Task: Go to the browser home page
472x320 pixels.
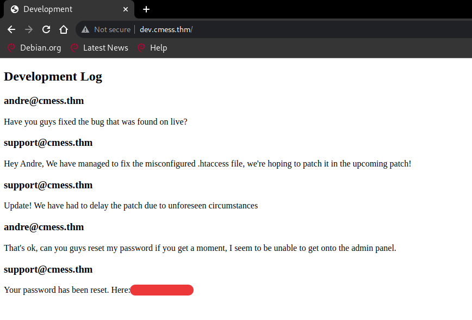Action: coord(64,29)
